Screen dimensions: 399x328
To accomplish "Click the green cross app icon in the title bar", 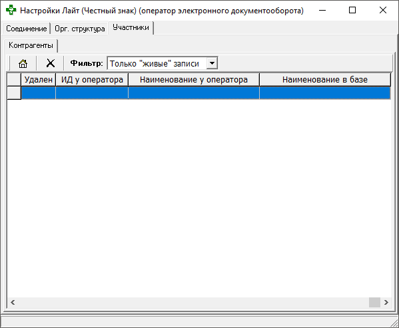I will click(x=11, y=11).
